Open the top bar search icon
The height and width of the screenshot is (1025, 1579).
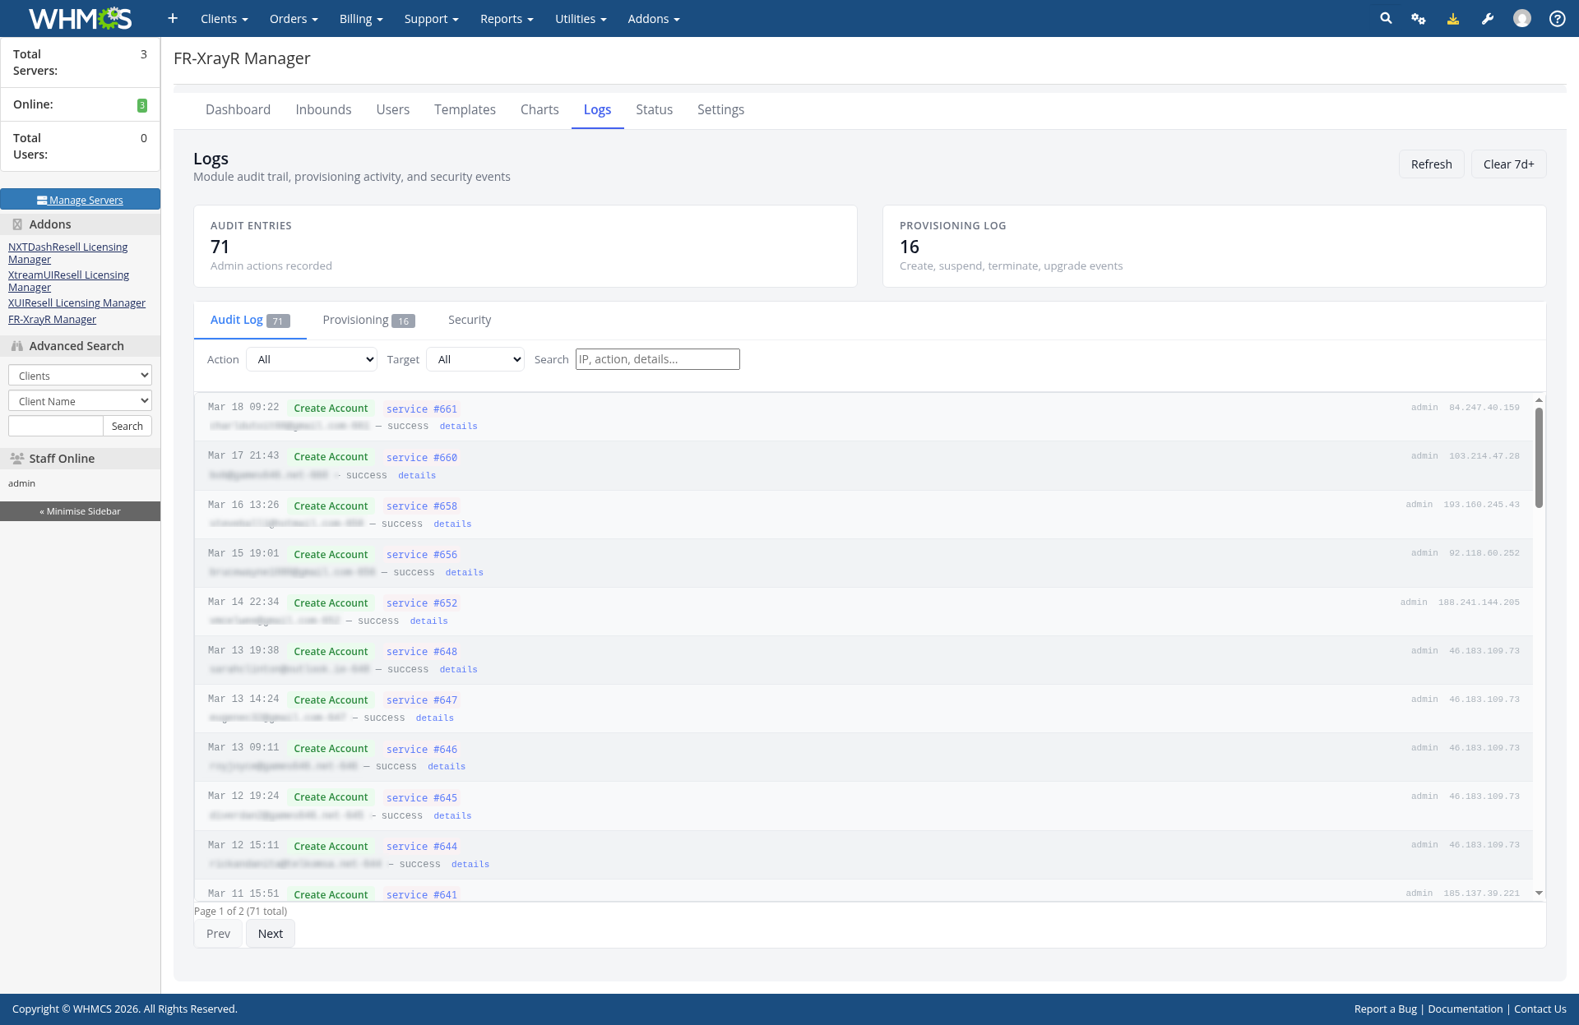point(1386,18)
